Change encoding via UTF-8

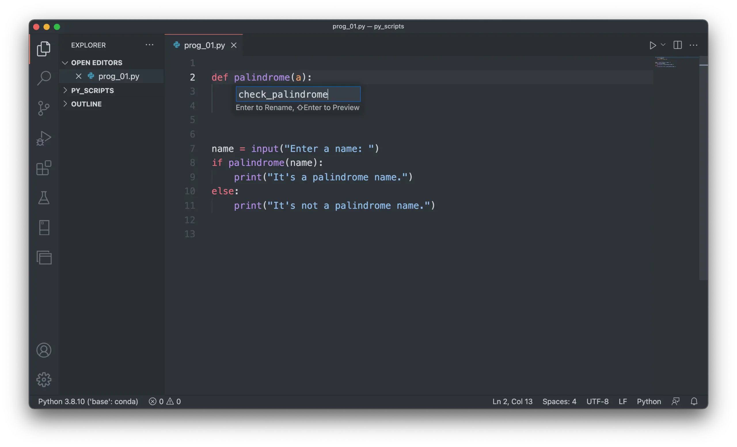[597, 401]
